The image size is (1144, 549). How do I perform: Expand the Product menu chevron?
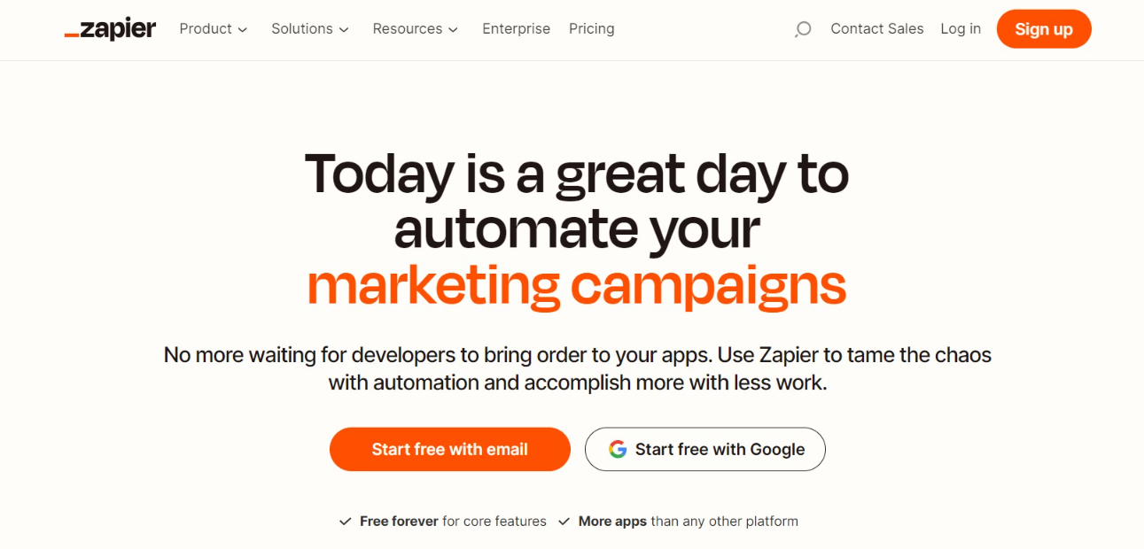[243, 30]
